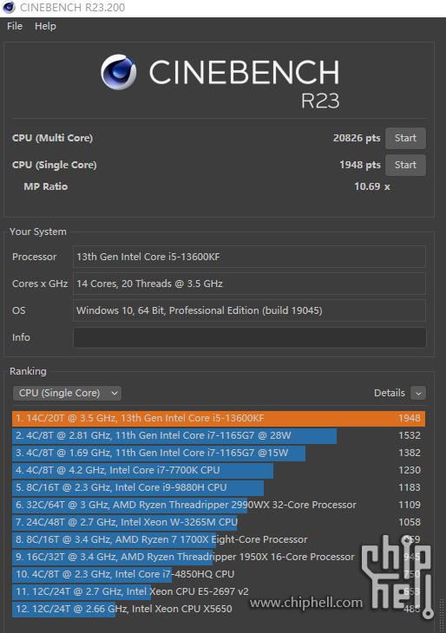Viewport: 446px width, 633px height.
Task: Click the CPU (Single Core) label above MP Ratio
Action: click(55, 165)
